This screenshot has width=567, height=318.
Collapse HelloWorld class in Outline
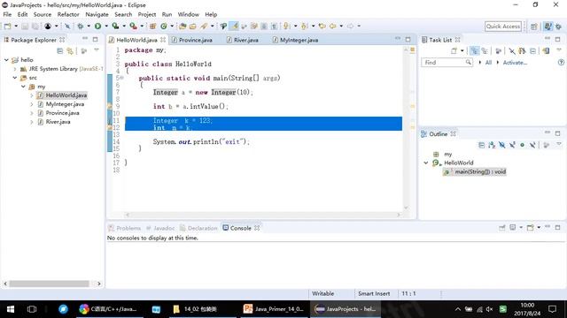[x=426, y=163]
